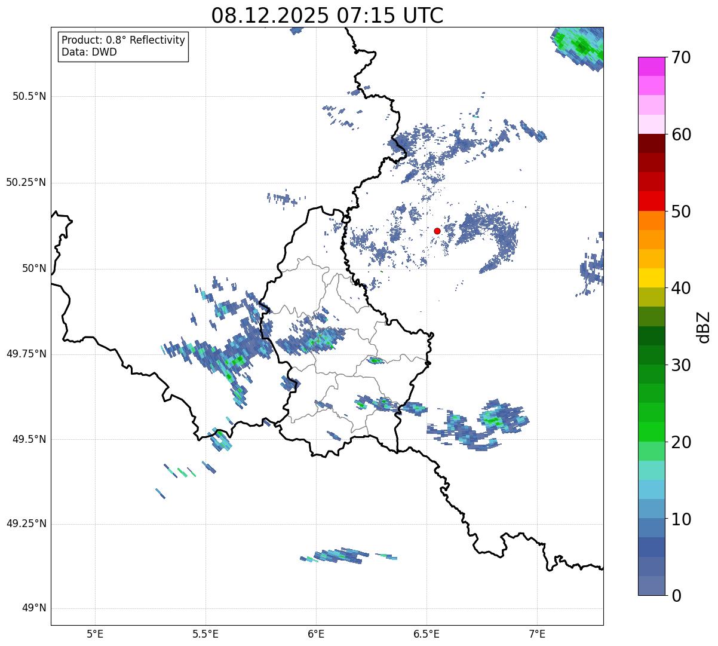Click the vertical "dBZ" colorbar label
The image size is (718, 646).
click(x=704, y=327)
